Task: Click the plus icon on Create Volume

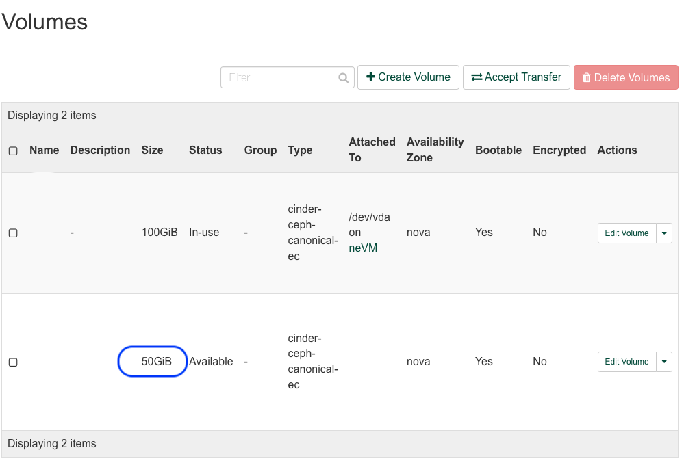Action: click(370, 77)
